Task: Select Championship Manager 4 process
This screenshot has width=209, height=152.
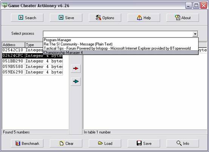Action: point(121,53)
